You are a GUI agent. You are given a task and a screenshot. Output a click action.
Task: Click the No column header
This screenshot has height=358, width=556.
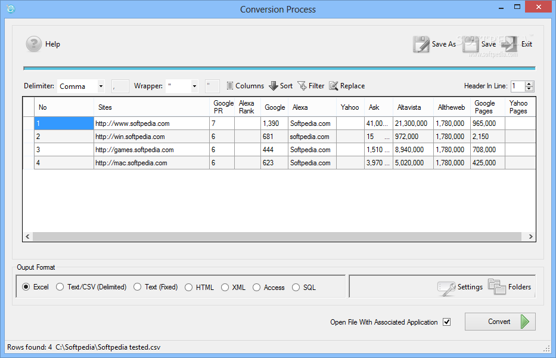[x=64, y=107]
